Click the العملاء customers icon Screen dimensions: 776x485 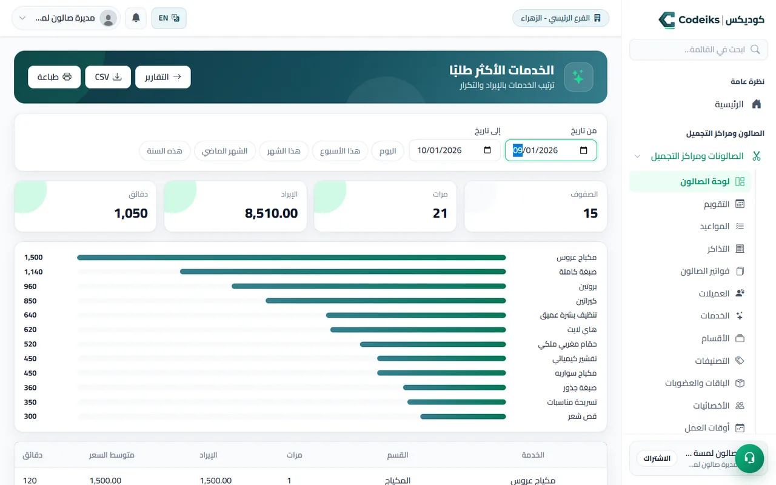click(740, 293)
